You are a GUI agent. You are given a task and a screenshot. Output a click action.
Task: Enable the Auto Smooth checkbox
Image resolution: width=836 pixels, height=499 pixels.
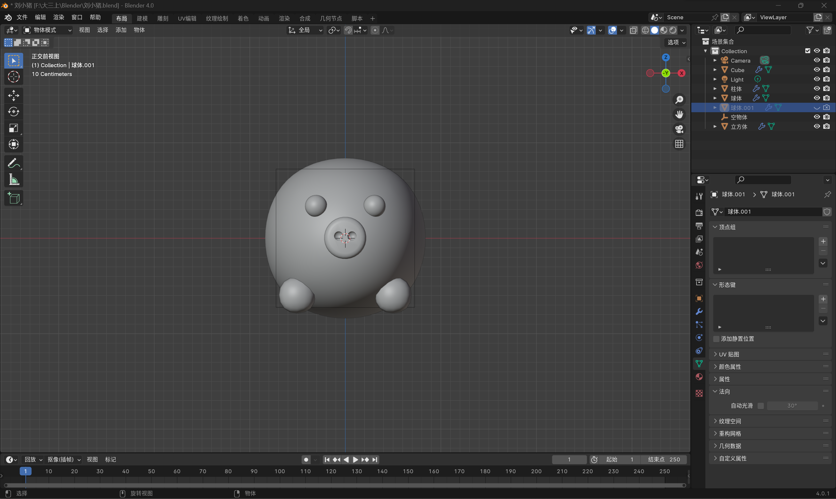point(760,406)
